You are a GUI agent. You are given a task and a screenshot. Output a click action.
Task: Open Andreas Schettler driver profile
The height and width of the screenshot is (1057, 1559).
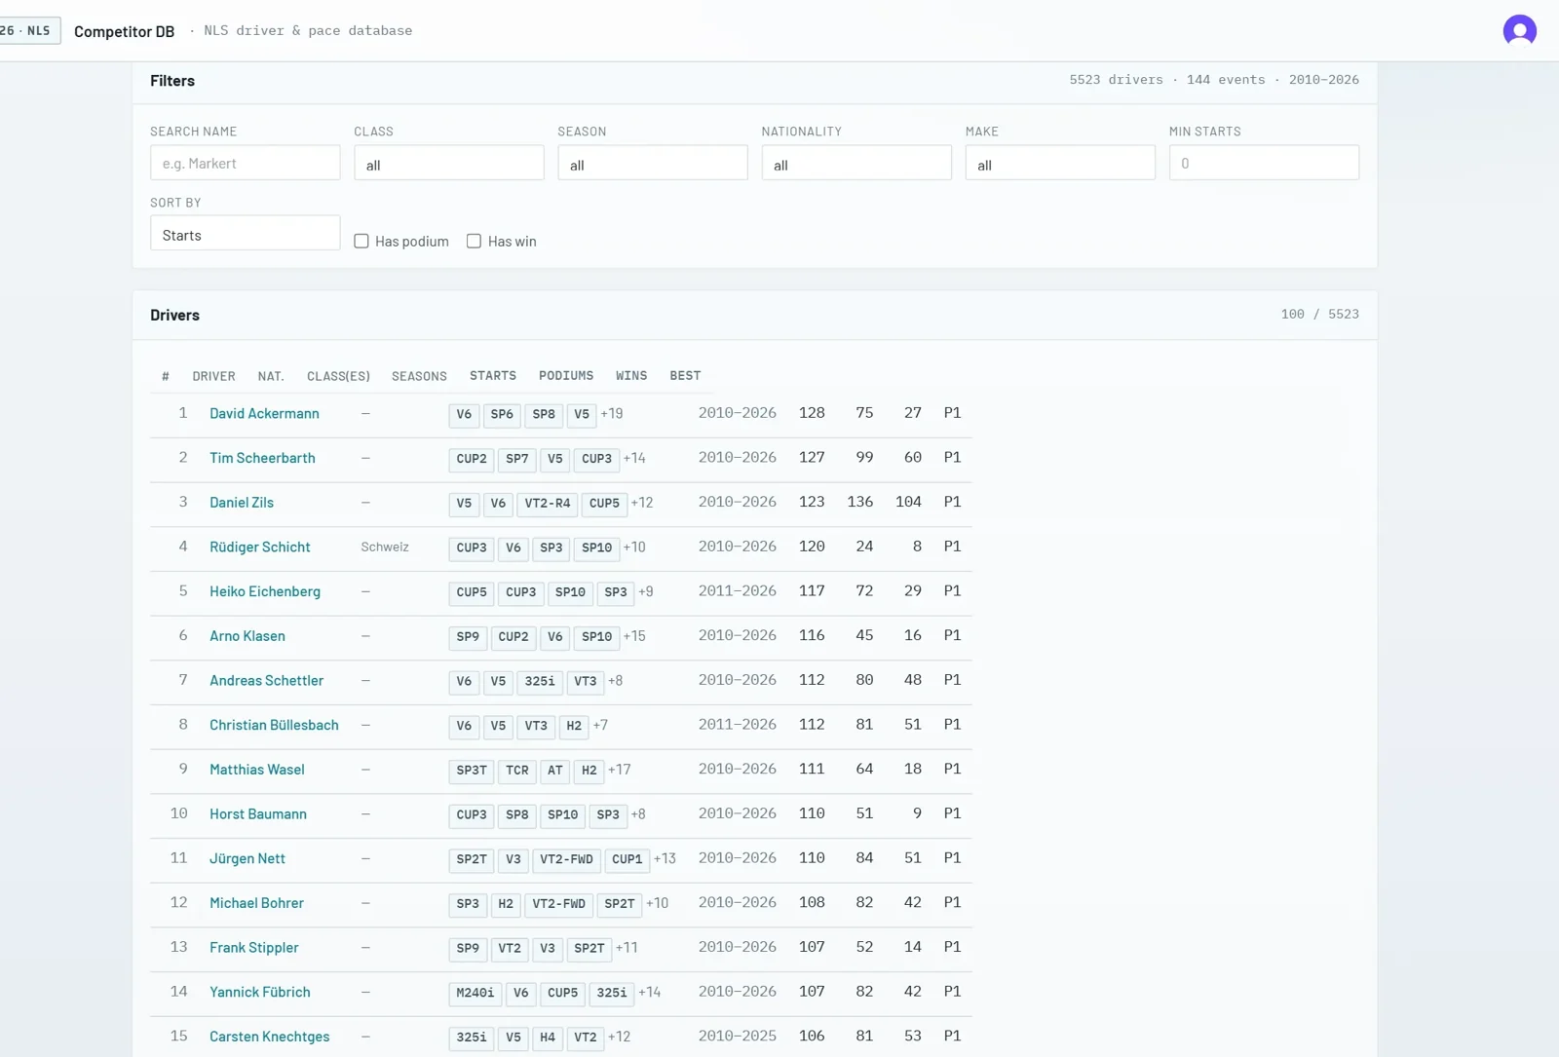click(266, 680)
